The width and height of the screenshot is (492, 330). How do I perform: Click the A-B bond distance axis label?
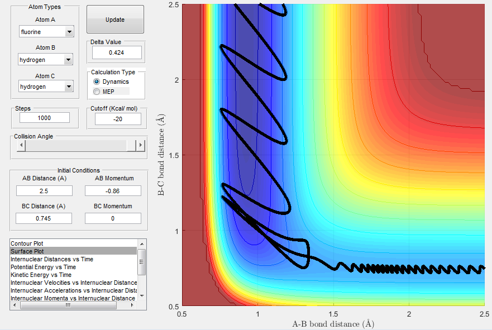click(333, 324)
